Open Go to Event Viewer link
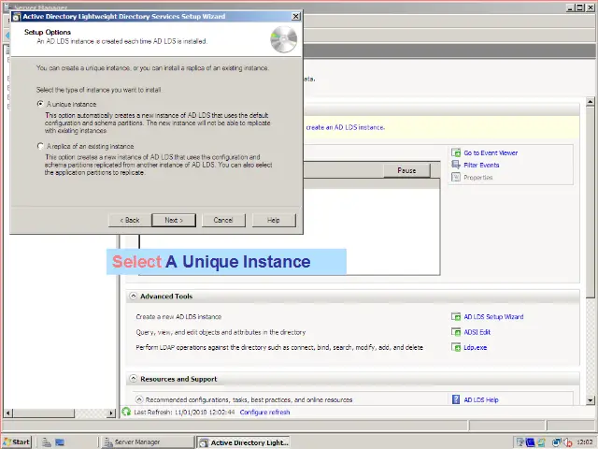598x449 pixels. click(x=491, y=153)
